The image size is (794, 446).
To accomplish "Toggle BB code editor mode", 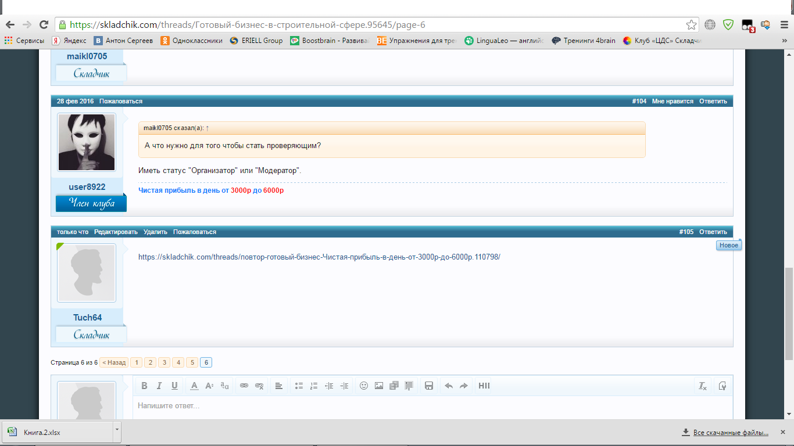I will click(x=723, y=386).
